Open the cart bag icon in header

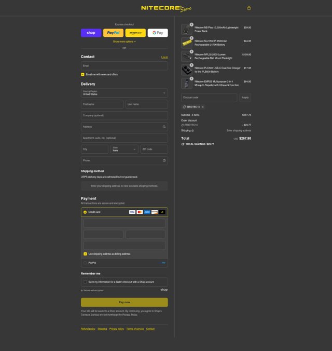point(249,8)
